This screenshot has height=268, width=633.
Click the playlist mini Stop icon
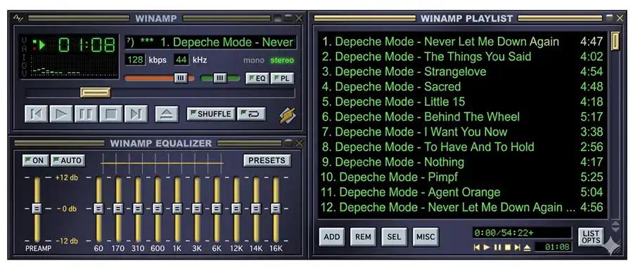pyautogui.click(x=507, y=247)
